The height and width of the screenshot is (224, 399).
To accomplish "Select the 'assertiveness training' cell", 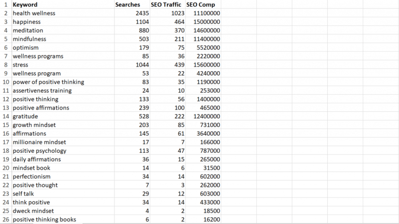I will (42, 91).
